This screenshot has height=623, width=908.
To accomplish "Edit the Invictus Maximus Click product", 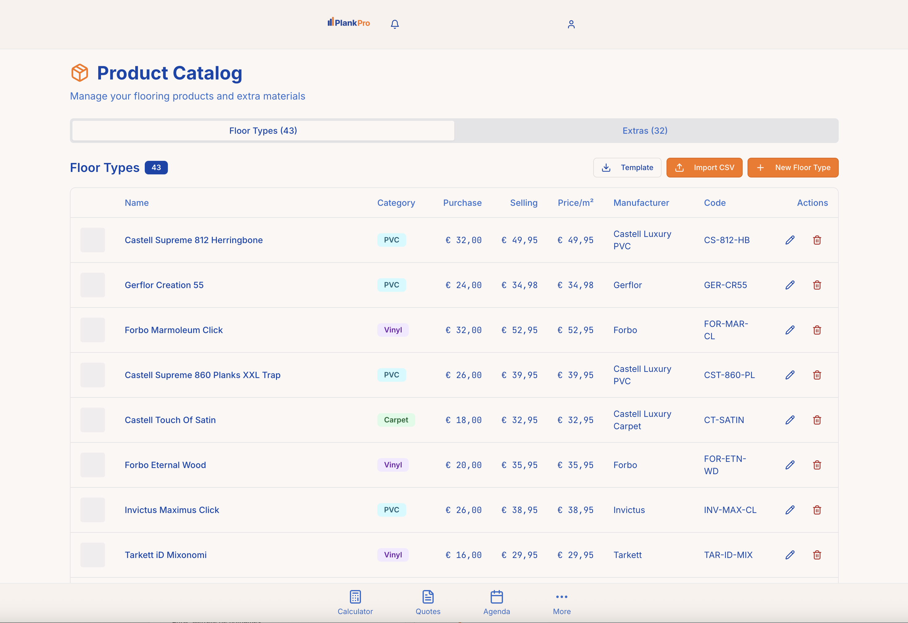I will tap(790, 510).
